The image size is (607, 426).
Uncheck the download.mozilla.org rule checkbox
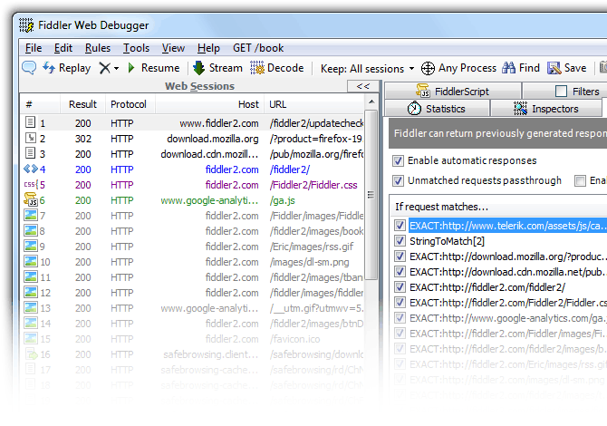400,257
